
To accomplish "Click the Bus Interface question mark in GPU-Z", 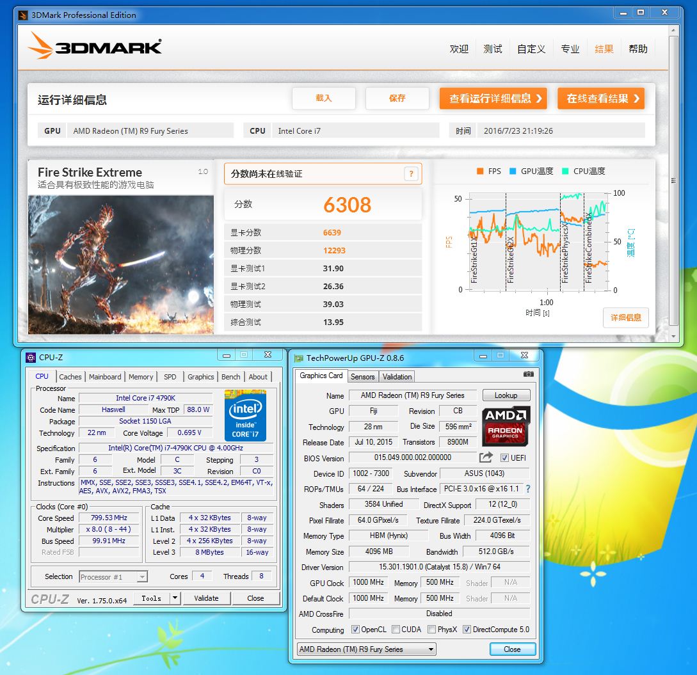I will (x=528, y=489).
